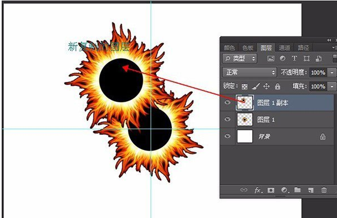Click 不透明度 value field
The image size is (337, 218).
click(x=318, y=72)
